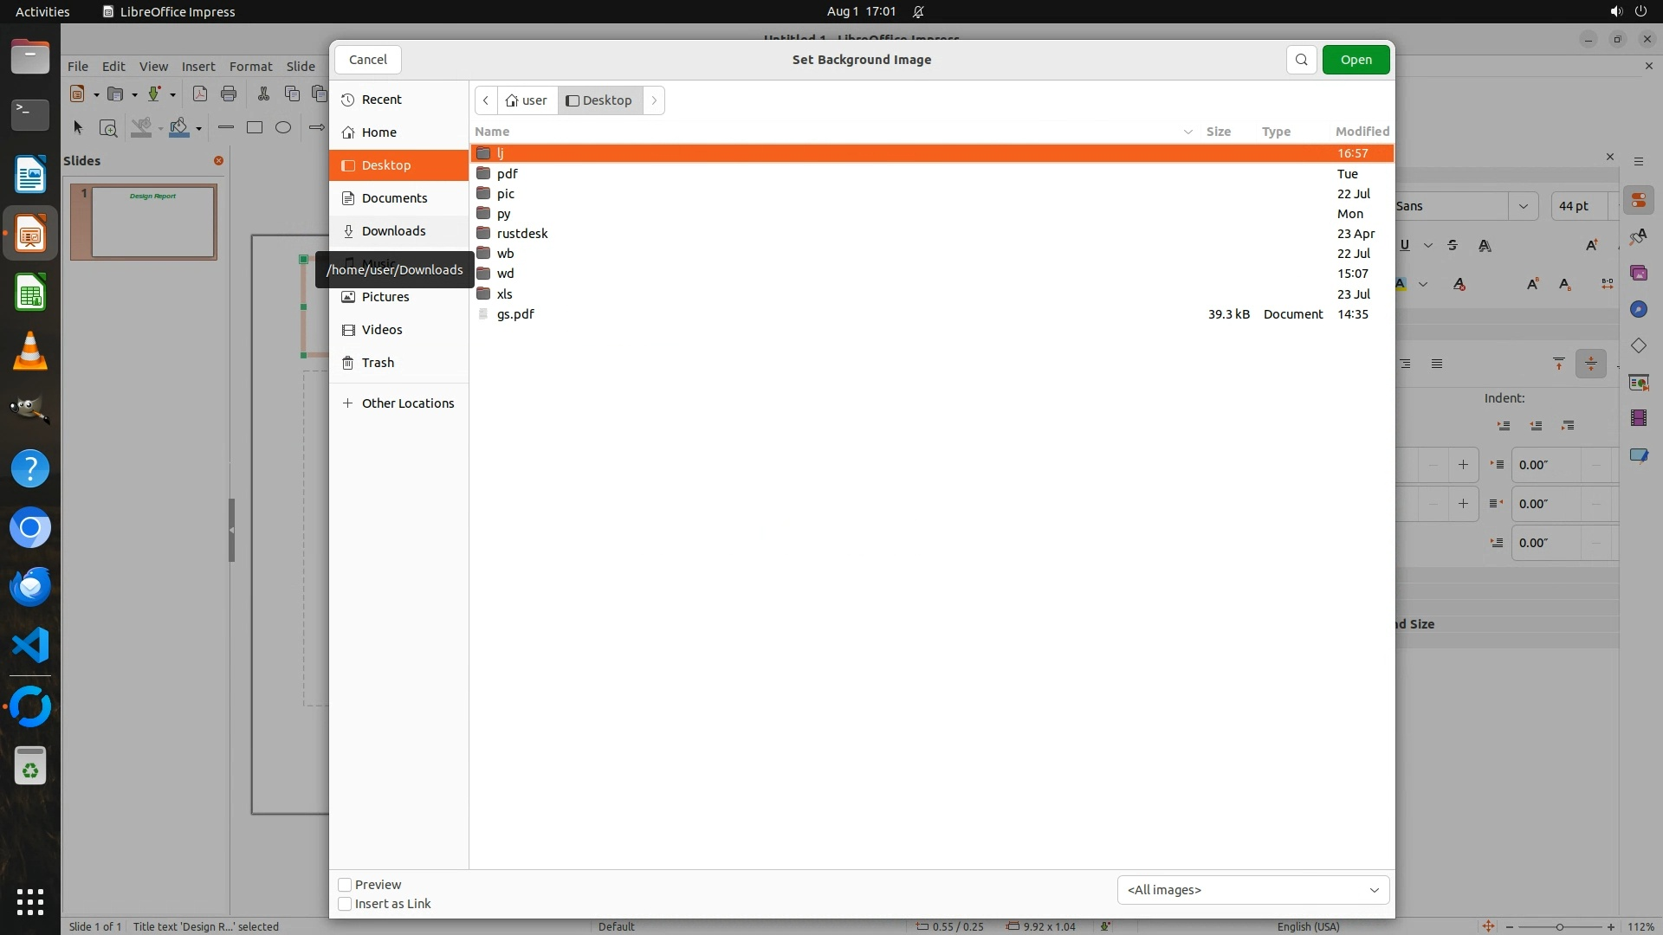
Task: Select the rectangle shape tool
Action: [255, 127]
